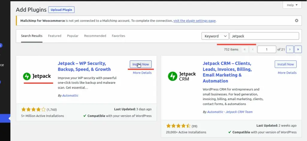Dismiss the Mailchimp for Woocommerce notice
307x141 pixels.
tap(297, 20)
